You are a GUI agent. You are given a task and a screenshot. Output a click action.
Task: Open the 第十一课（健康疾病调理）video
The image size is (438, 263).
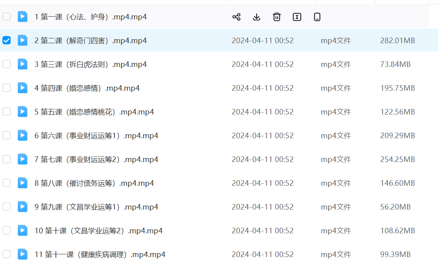pos(100,254)
